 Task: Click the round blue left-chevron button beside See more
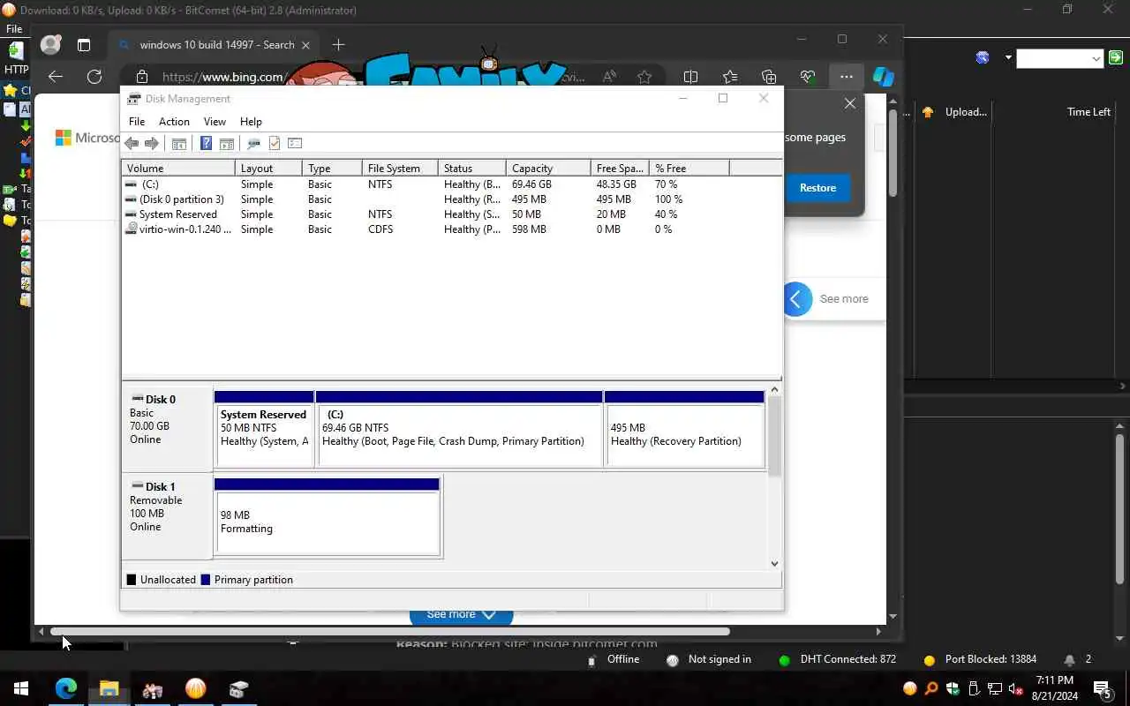click(x=795, y=299)
